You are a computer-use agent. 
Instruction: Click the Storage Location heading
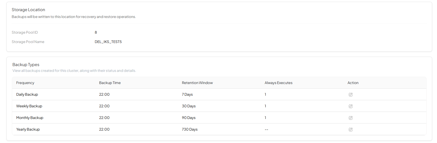[x=28, y=10]
